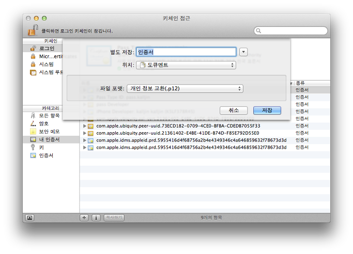Click the 암호 category icon
This screenshot has height=254, width=353.
[x=33, y=123]
